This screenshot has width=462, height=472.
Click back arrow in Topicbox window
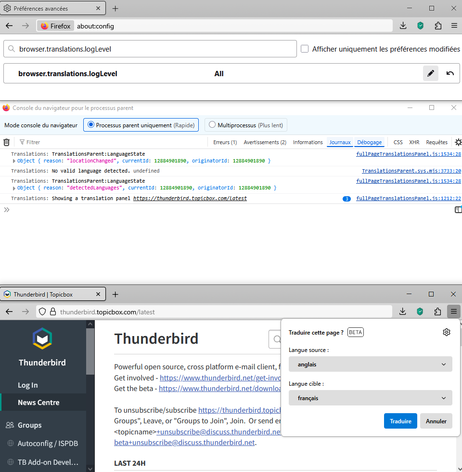pos(9,312)
